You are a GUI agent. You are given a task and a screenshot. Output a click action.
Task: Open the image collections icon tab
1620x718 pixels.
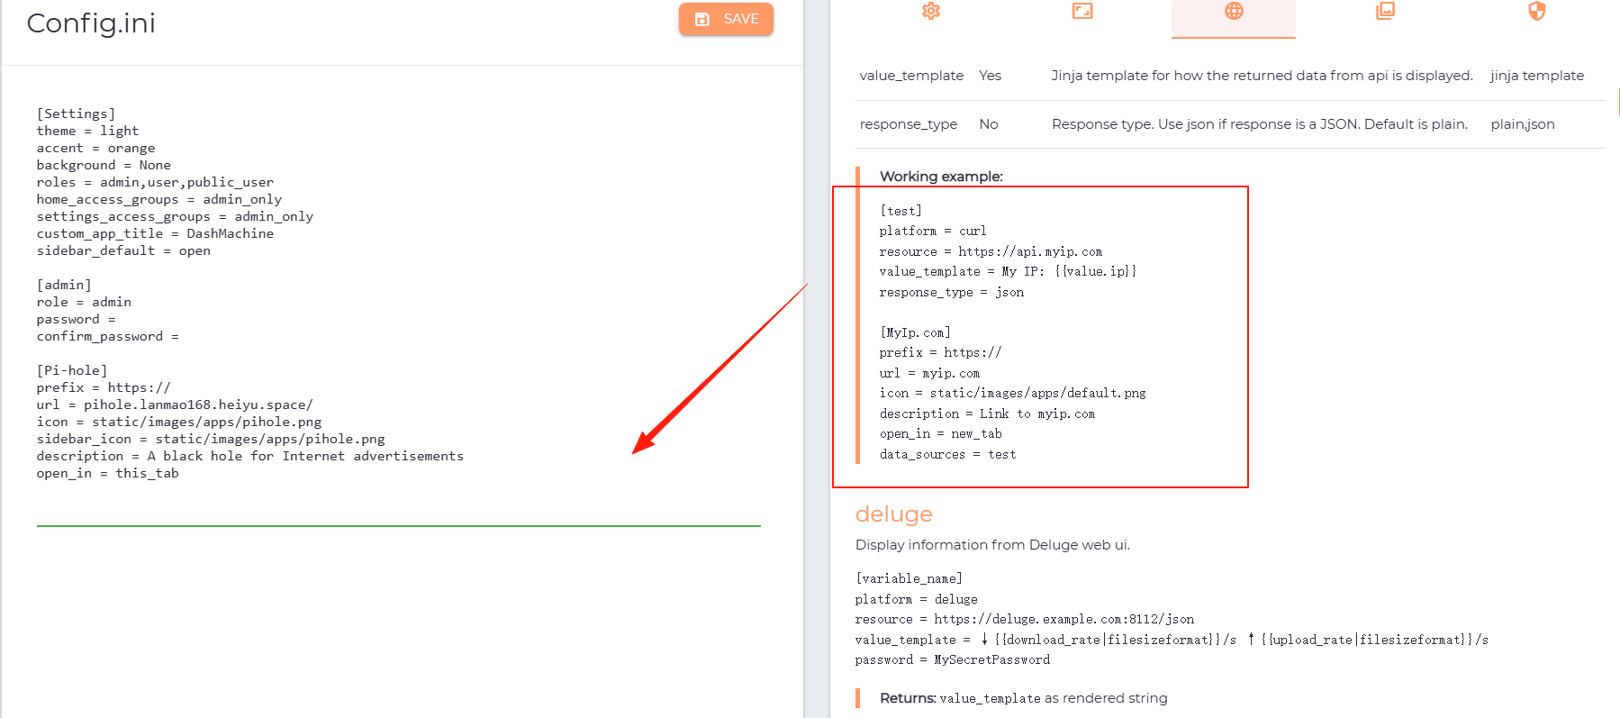point(1385,11)
